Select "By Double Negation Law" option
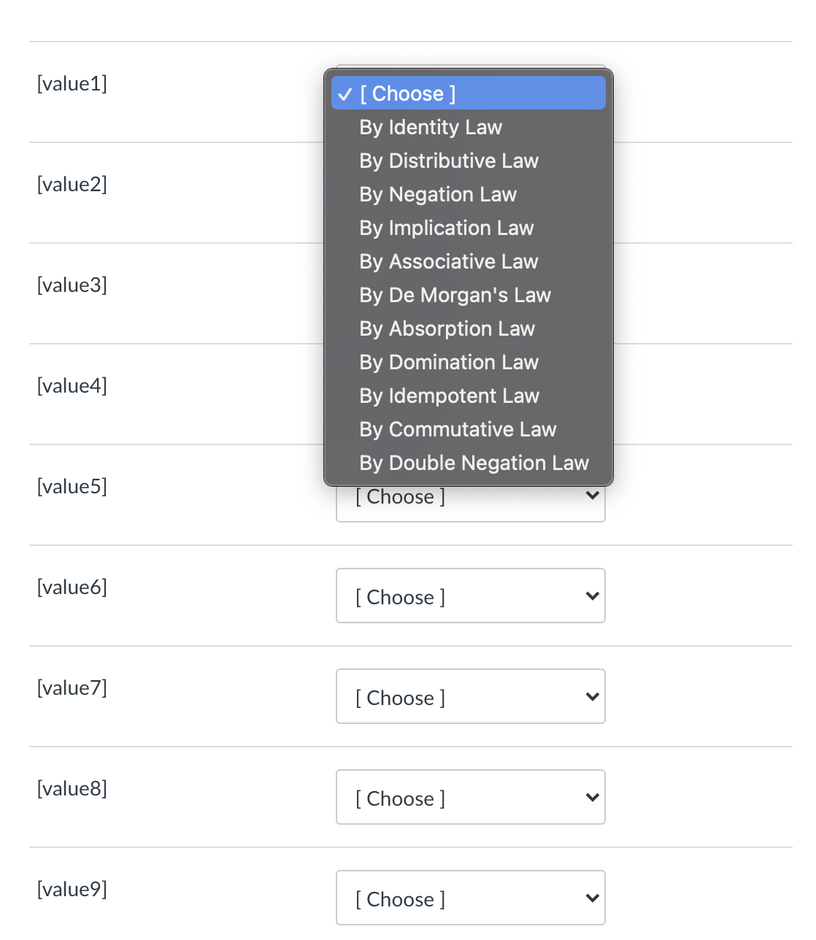The height and width of the screenshot is (940, 816). [474, 463]
